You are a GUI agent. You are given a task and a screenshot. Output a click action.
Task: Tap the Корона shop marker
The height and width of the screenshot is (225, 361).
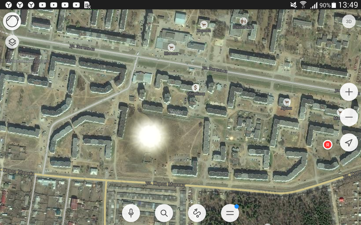coord(204,25)
